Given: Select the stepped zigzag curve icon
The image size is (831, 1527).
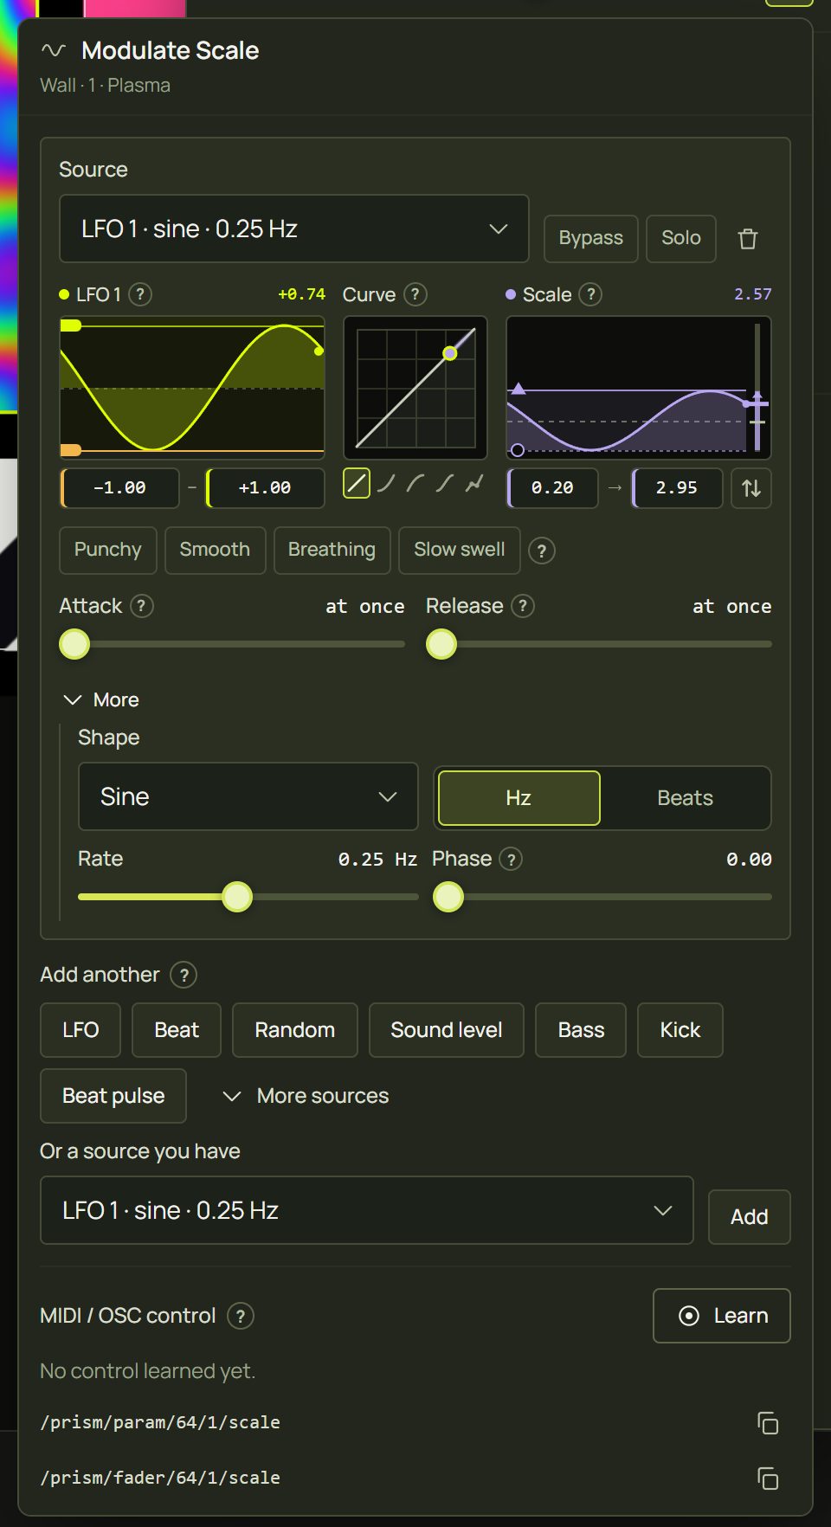Looking at the screenshot, I should (x=473, y=483).
